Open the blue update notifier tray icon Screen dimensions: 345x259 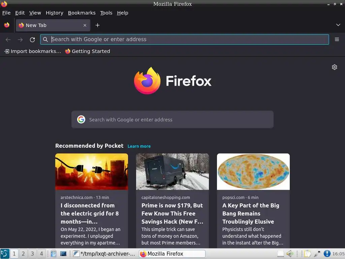pos(327,254)
